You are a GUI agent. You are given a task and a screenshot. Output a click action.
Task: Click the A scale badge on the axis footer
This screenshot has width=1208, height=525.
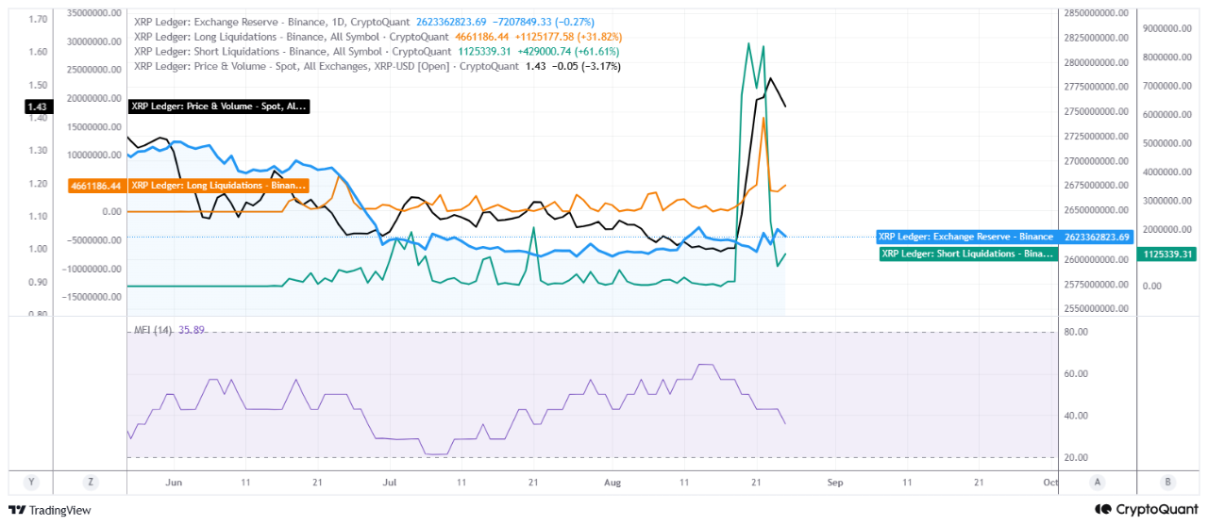pyautogui.click(x=1098, y=482)
